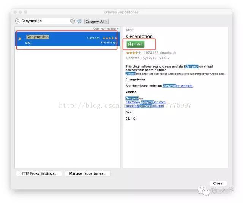Focus the plugin search input field
The width and height of the screenshot is (243, 203).
click(45, 21)
